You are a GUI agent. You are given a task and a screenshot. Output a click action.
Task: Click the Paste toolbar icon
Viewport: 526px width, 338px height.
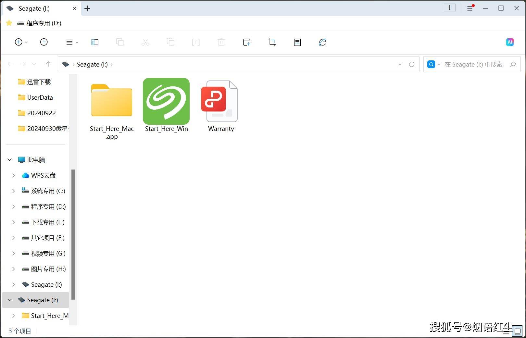coord(170,42)
